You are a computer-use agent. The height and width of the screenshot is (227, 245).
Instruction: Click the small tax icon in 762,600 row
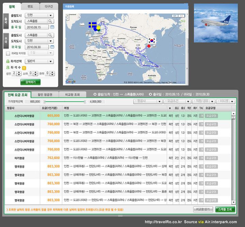click(x=201, y=158)
